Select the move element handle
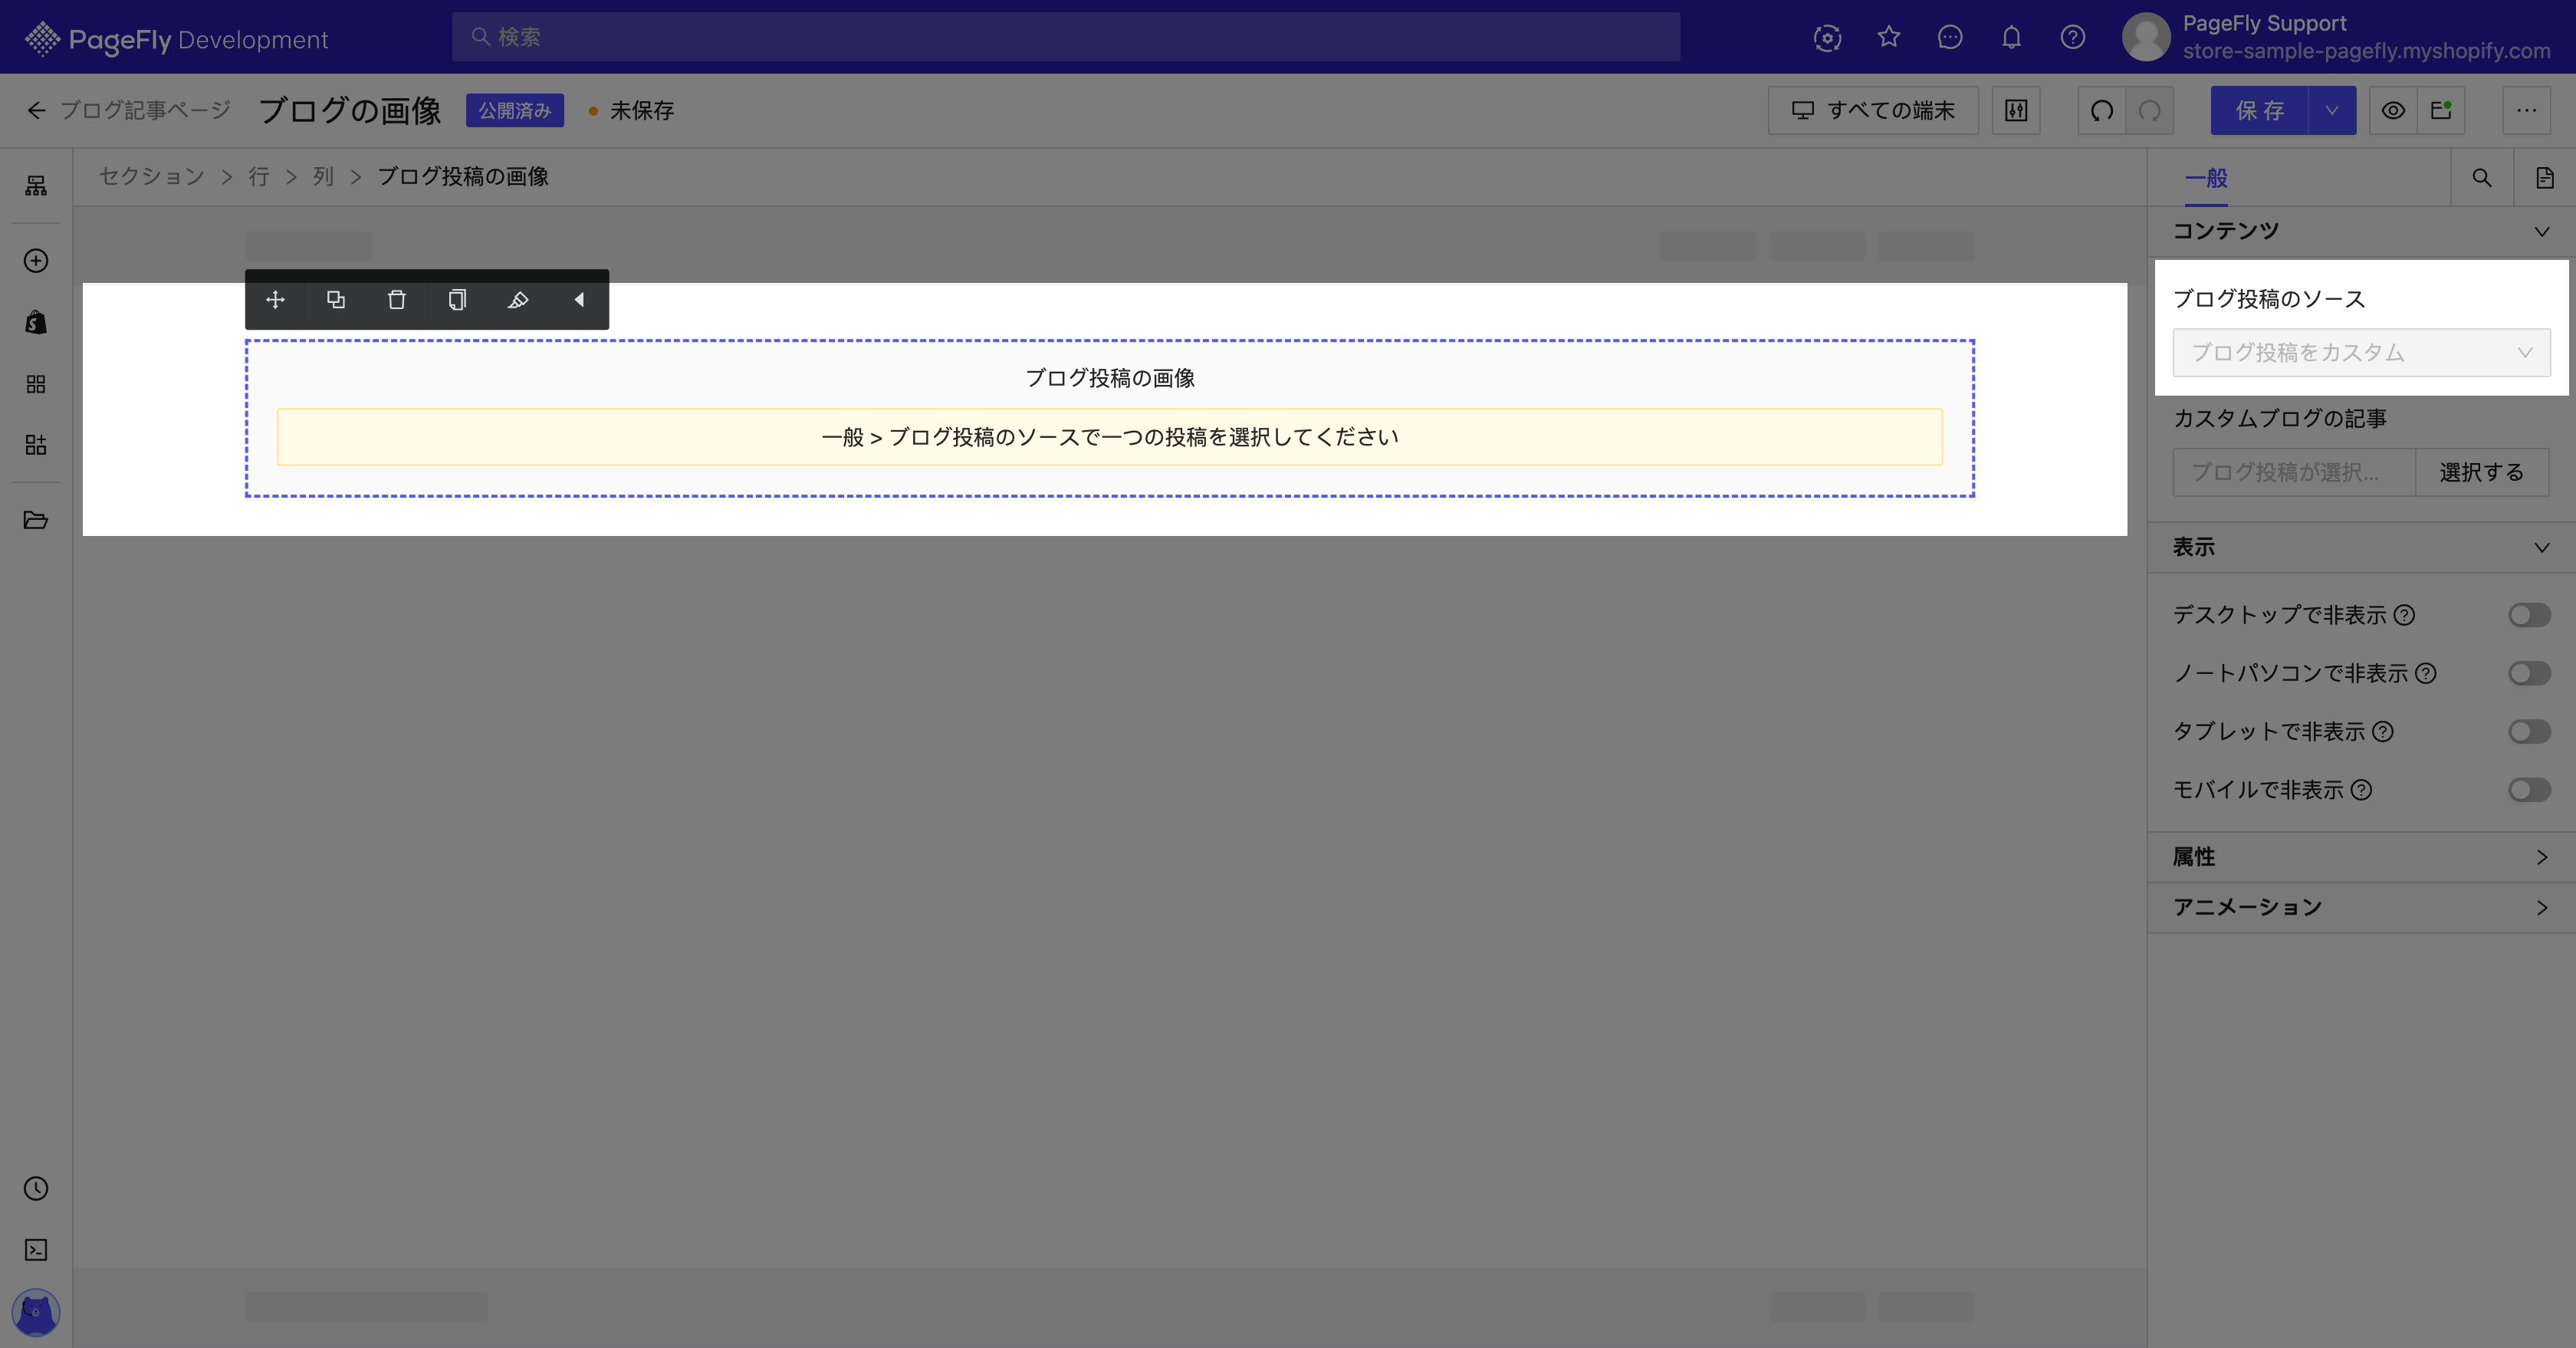 [275, 300]
